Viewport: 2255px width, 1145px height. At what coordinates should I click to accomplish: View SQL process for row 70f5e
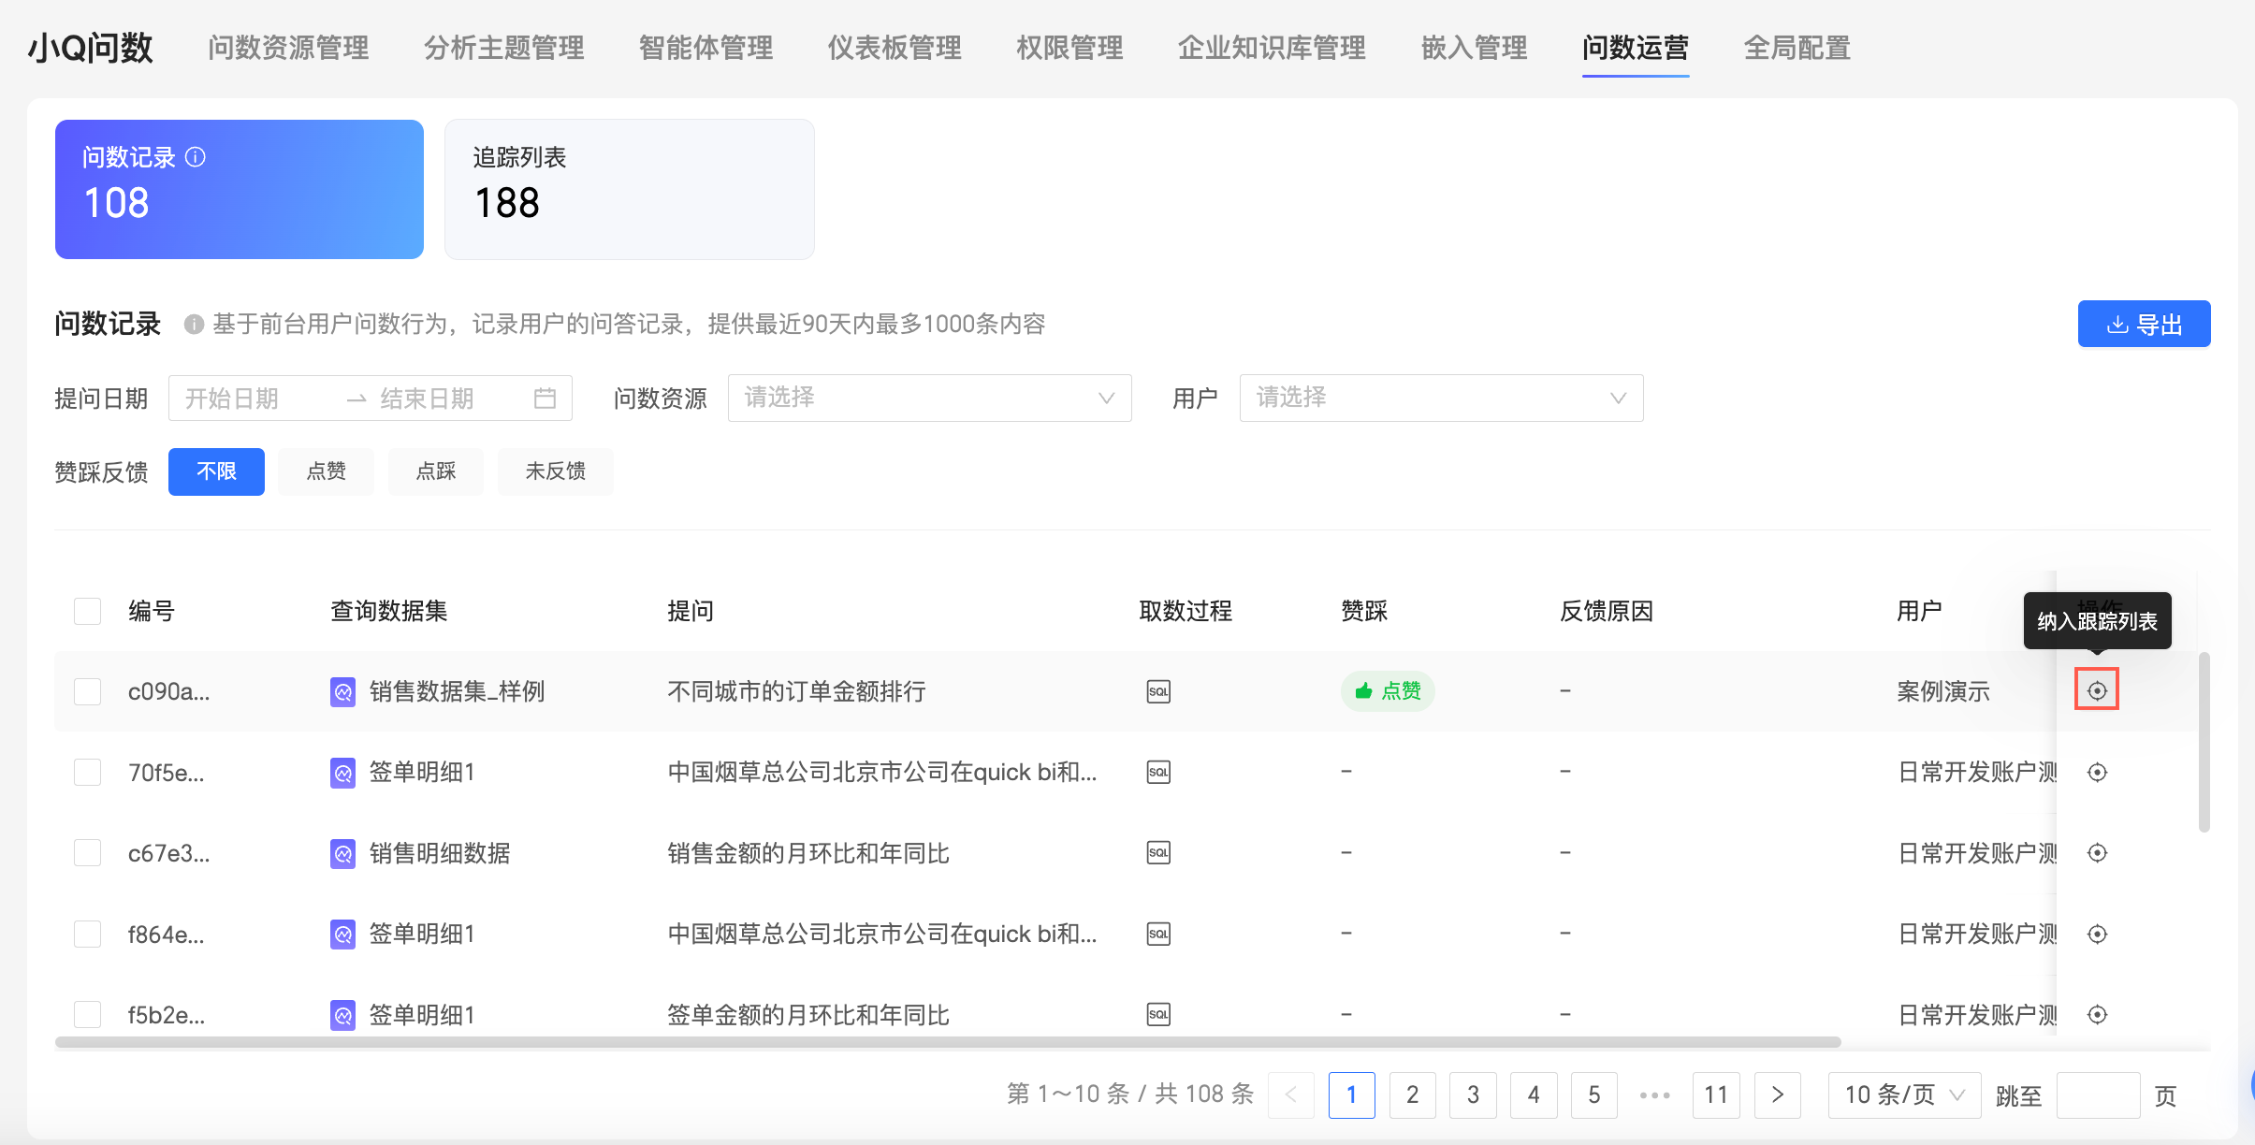(x=1158, y=772)
